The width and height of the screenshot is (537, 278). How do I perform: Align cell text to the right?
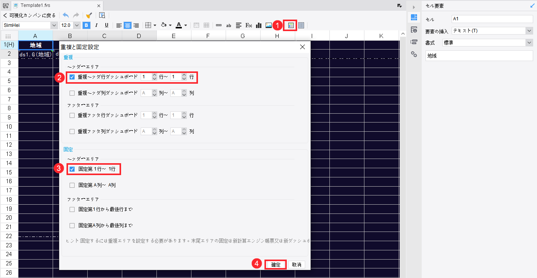[135, 25]
